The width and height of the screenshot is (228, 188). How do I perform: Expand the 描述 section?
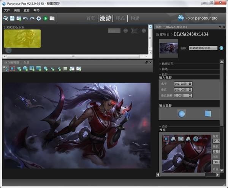(165, 69)
